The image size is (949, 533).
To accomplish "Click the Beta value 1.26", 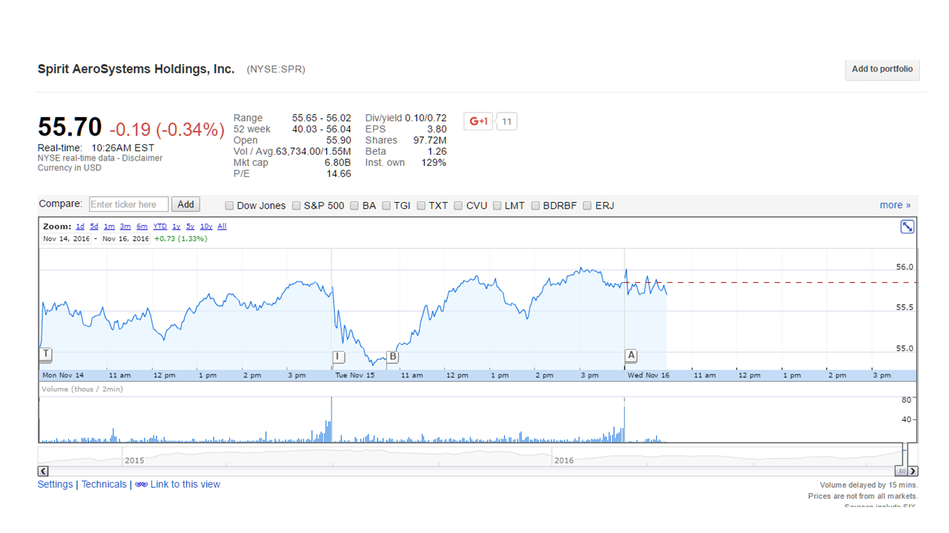I will [437, 151].
